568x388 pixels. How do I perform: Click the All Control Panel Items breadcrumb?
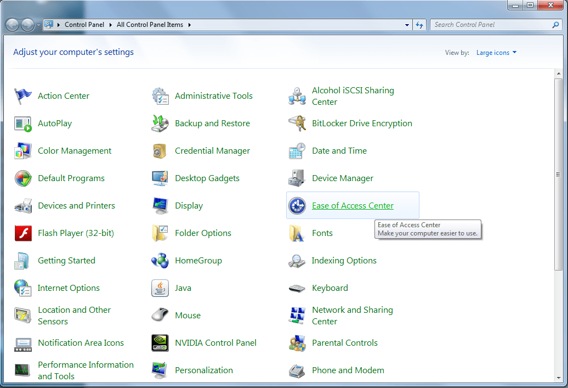click(x=150, y=25)
